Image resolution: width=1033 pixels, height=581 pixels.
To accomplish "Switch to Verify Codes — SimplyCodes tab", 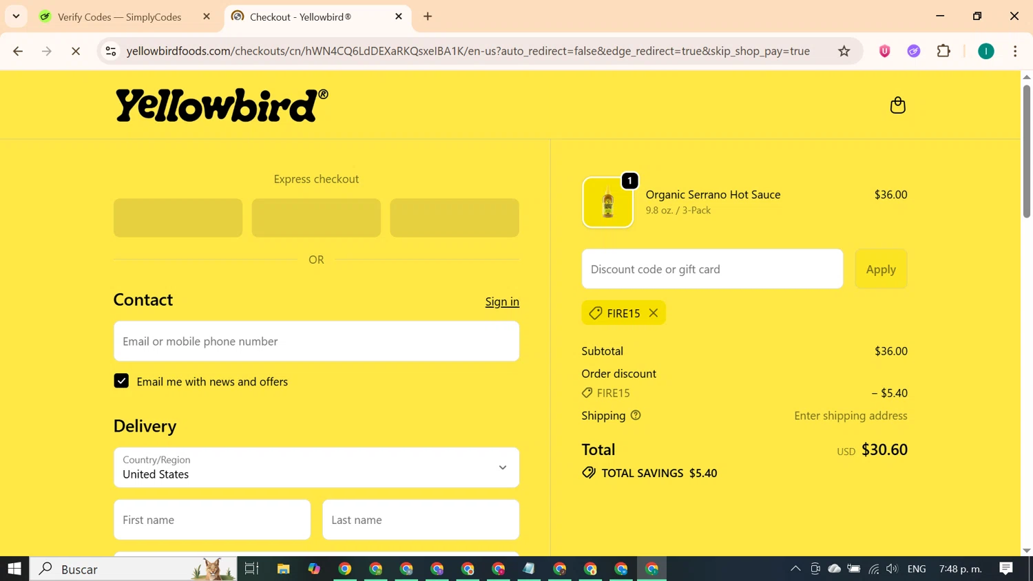I will click(119, 17).
